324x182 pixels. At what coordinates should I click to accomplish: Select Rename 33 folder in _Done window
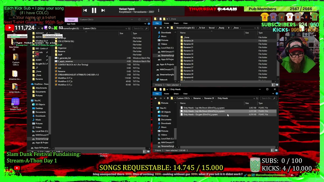188,54
